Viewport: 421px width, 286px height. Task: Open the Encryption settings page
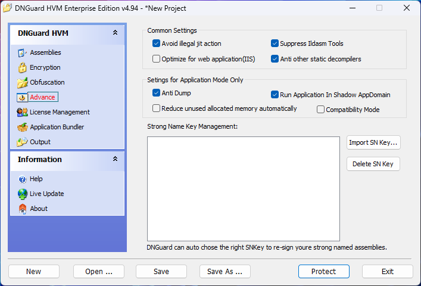(x=45, y=67)
